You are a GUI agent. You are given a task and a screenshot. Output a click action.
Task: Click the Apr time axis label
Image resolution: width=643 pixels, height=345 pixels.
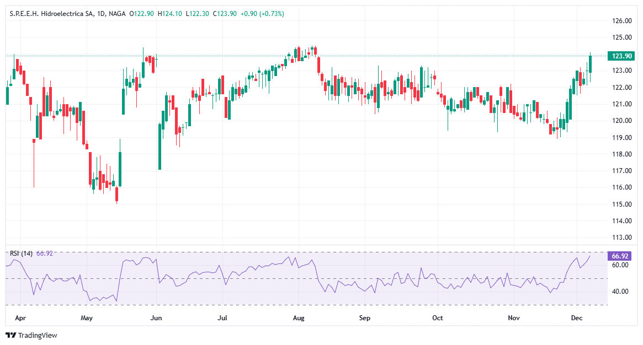coord(20,318)
